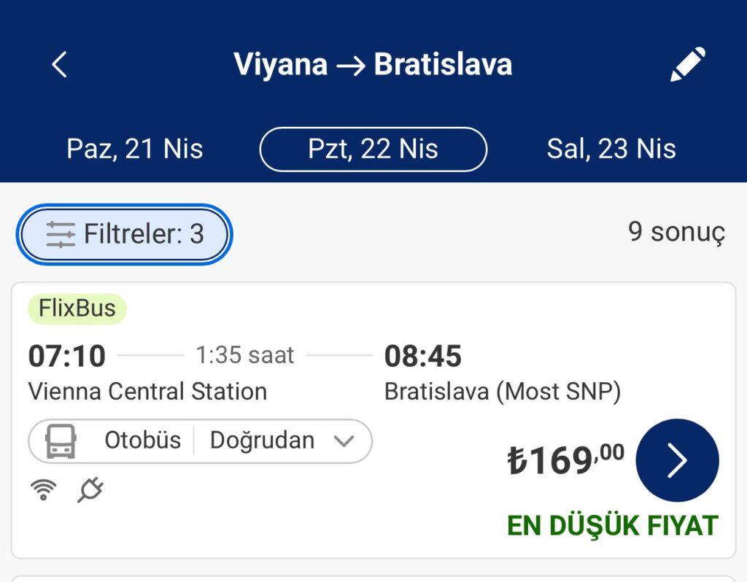Open the 169,00 fare with the arrow button

coord(677,460)
